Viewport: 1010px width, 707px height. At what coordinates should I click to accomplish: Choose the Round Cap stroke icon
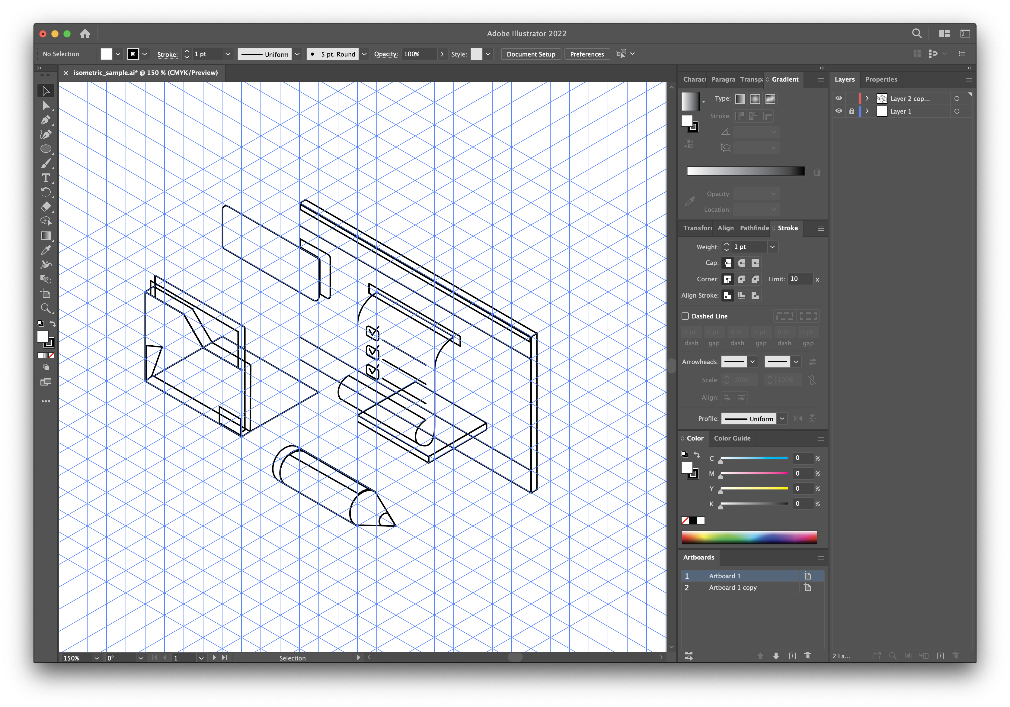pyautogui.click(x=742, y=263)
